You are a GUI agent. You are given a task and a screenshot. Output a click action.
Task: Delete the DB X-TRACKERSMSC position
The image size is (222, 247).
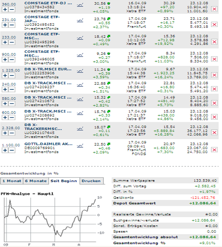point(214,132)
